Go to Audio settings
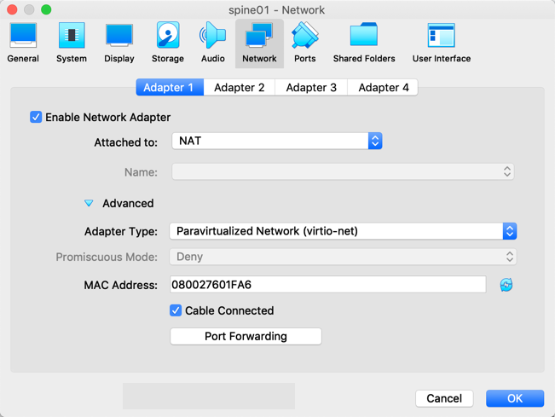Screen dimensions: 555x417 212,43
